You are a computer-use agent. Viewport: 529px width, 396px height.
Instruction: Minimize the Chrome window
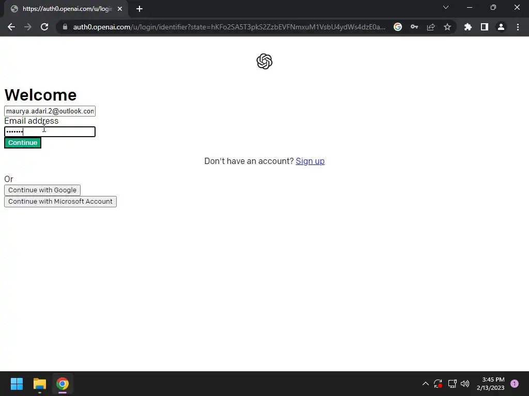pyautogui.click(x=469, y=7)
